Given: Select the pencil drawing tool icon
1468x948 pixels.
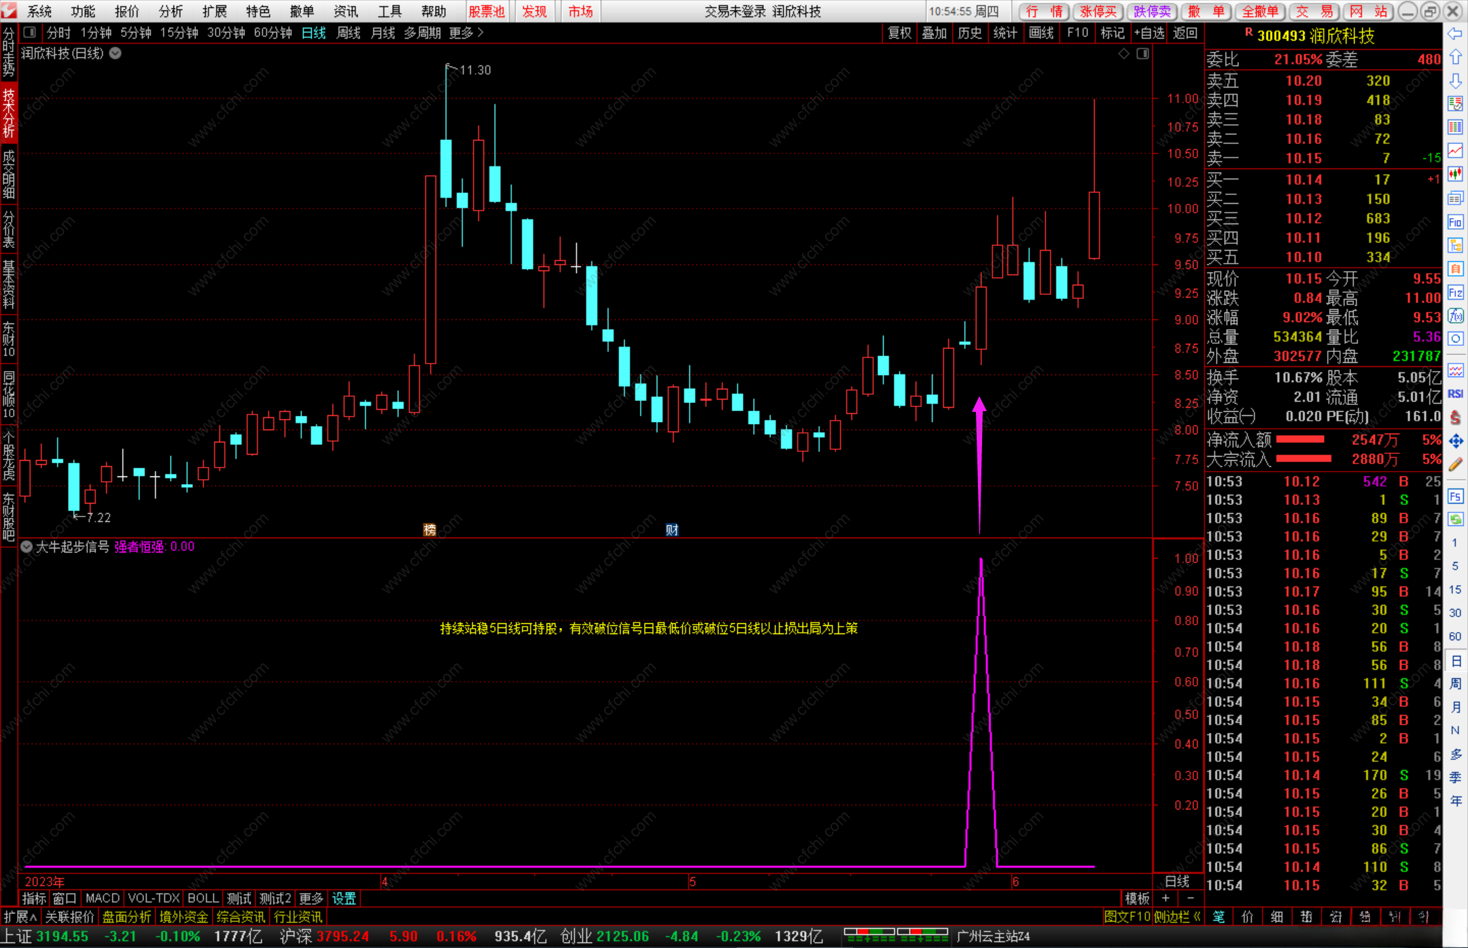Looking at the screenshot, I should click(1455, 465).
